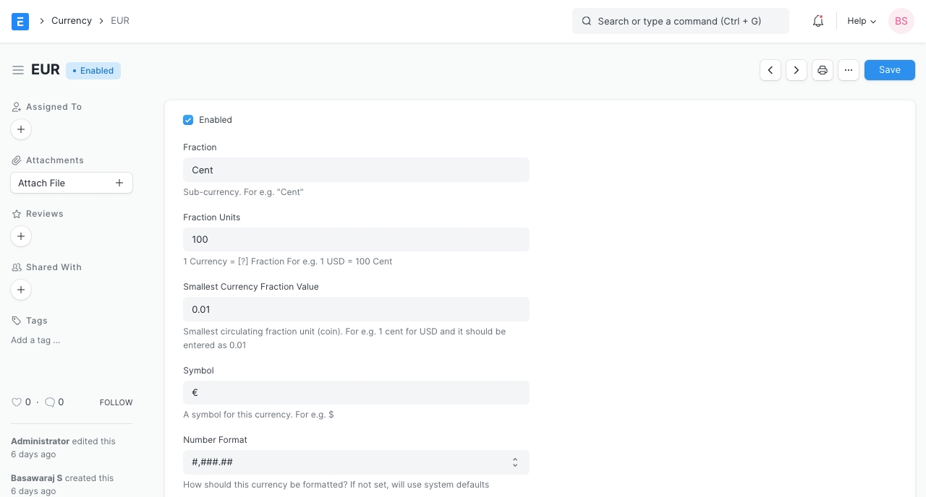Open the notifications bell
The height and width of the screenshot is (497, 926).
(x=818, y=21)
